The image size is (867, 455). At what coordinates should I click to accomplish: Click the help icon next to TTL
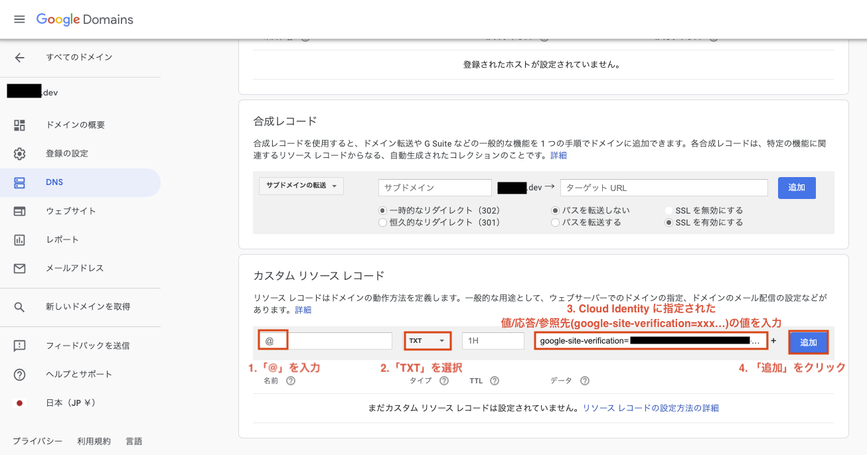(x=495, y=381)
